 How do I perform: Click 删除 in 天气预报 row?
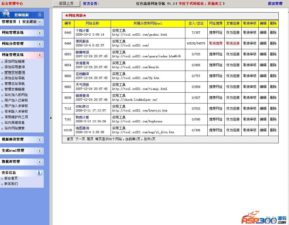(273, 87)
